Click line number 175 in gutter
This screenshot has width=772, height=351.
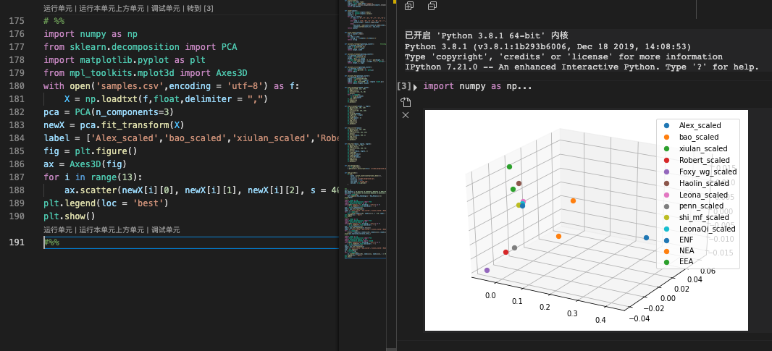17,21
